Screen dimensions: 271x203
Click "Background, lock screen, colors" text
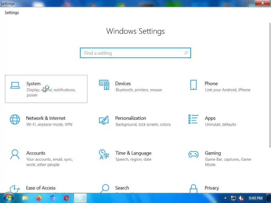pos(143,124)
